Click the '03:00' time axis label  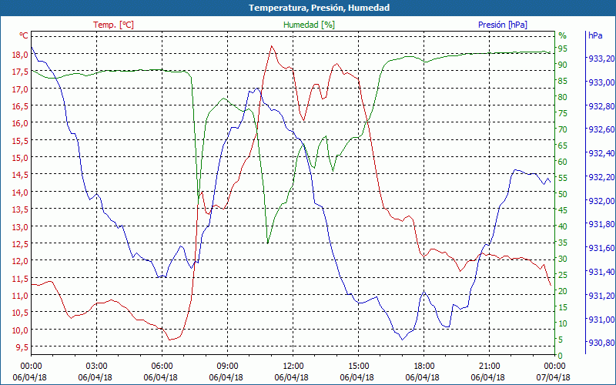point(97,366)
